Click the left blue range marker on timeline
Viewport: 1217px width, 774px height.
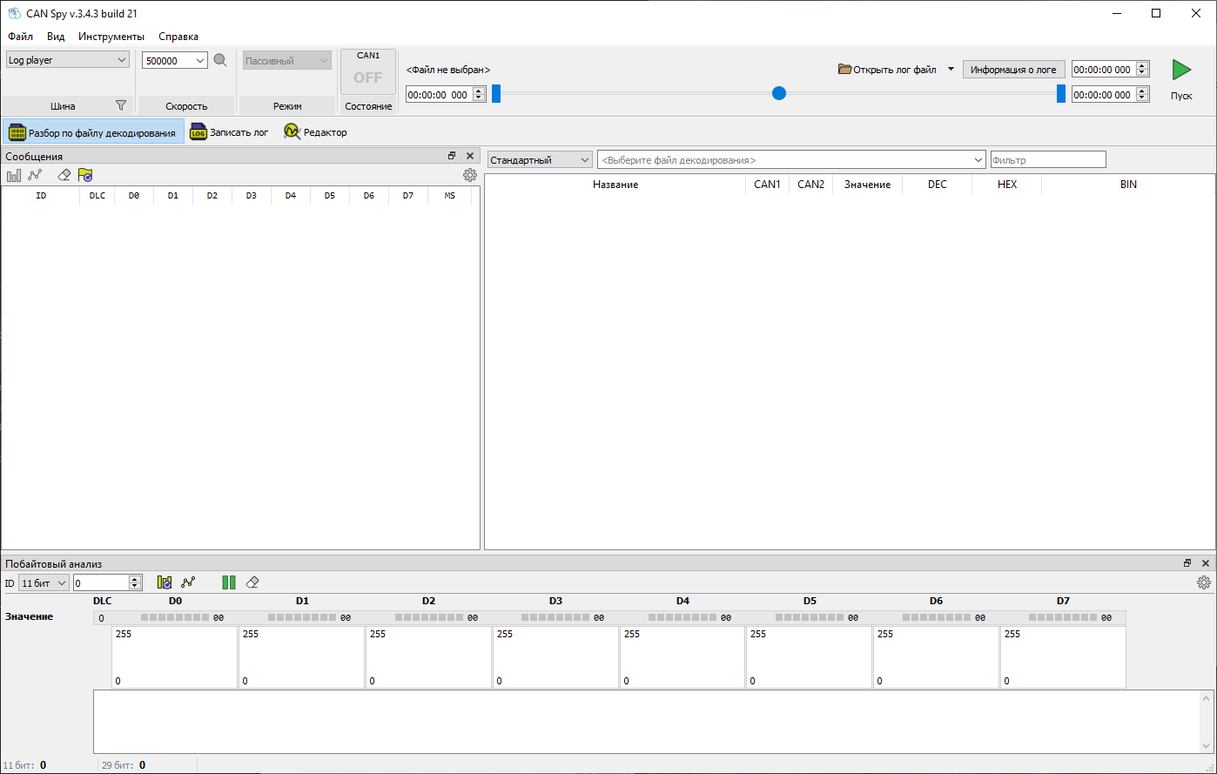496,93
